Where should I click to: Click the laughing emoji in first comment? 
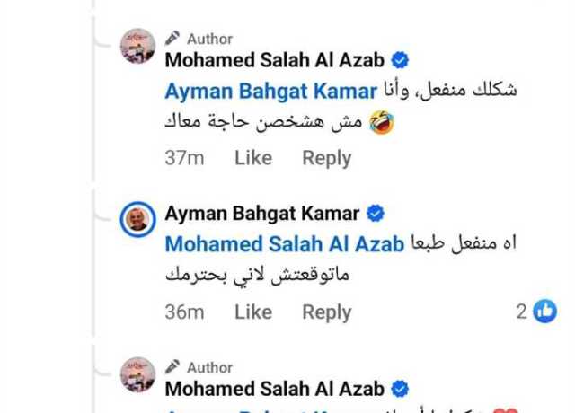point(382,122)
